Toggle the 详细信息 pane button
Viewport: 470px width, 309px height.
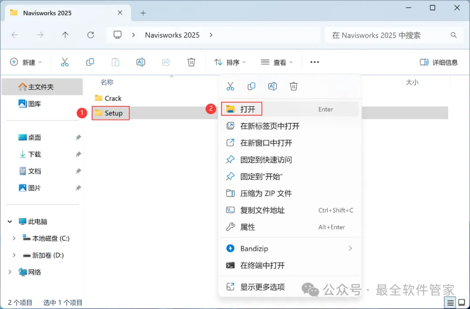click(439, 62)
